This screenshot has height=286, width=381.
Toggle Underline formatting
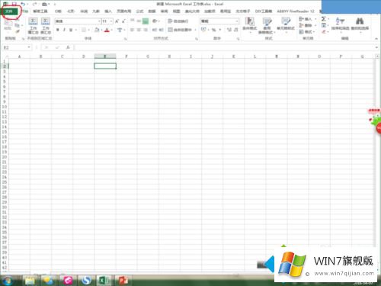(71, 30)
